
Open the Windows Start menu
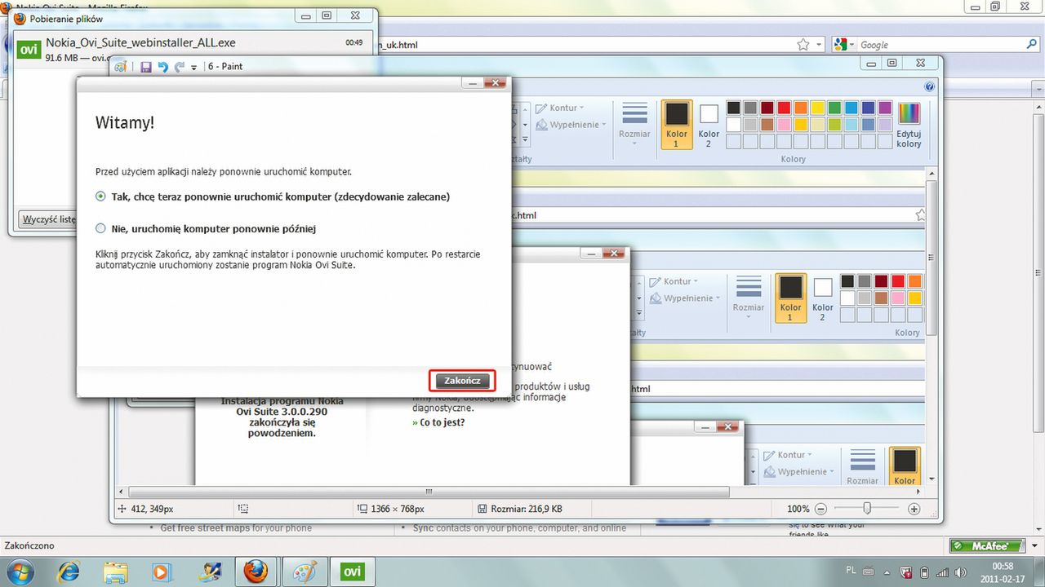20,572
